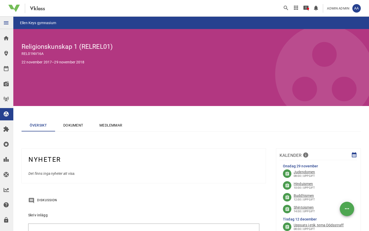Viewport: 369px width, 231px height.
Task: Open the Buddhismen assignment link
Action: coord(304,196)
